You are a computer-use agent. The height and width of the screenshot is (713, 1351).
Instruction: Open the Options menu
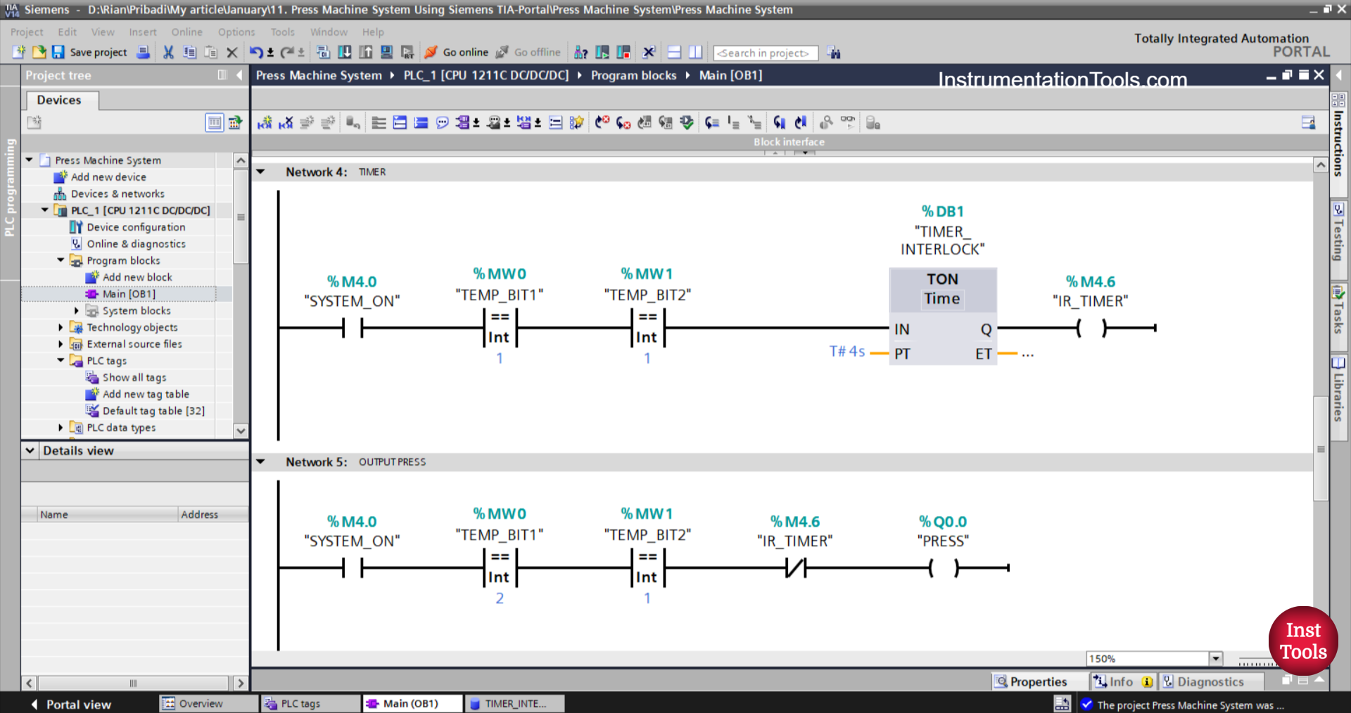pyautogui.click(x=236, y=32)
